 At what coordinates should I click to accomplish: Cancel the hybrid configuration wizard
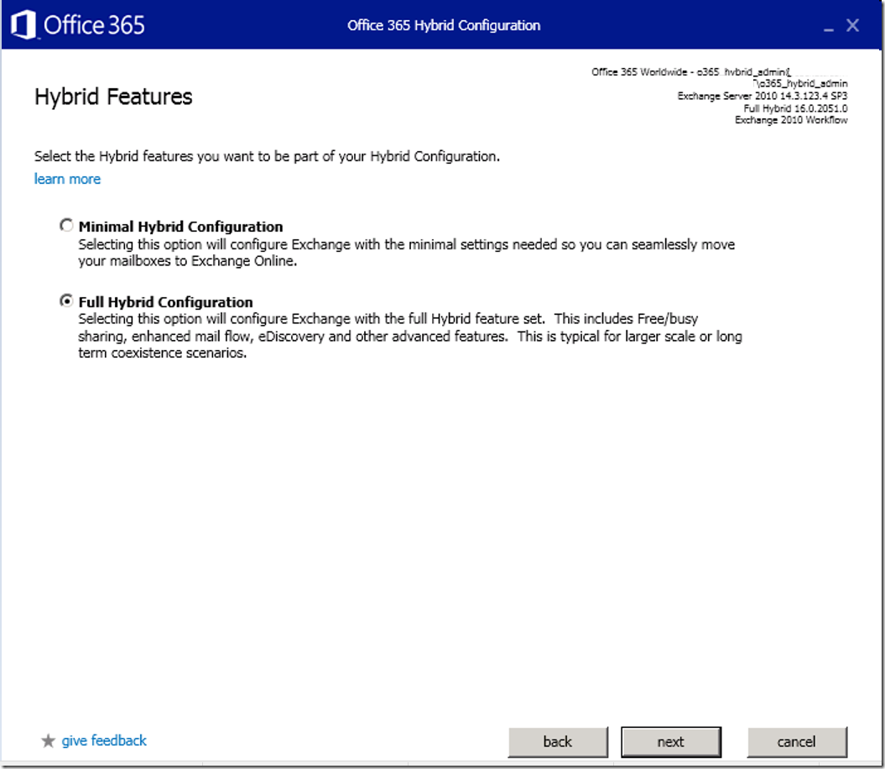796,742
